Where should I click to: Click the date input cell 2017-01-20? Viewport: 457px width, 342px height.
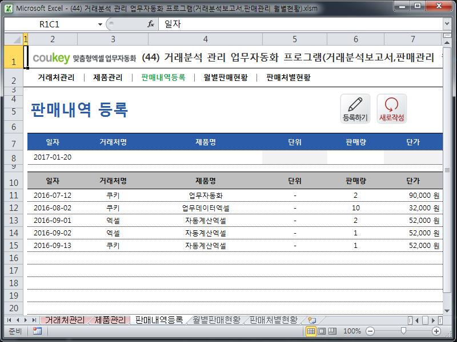pyautogui.click(x=53, y=157)
